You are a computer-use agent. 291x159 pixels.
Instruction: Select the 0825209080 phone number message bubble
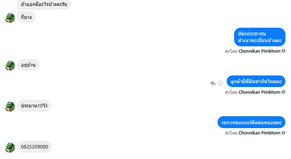34,147
